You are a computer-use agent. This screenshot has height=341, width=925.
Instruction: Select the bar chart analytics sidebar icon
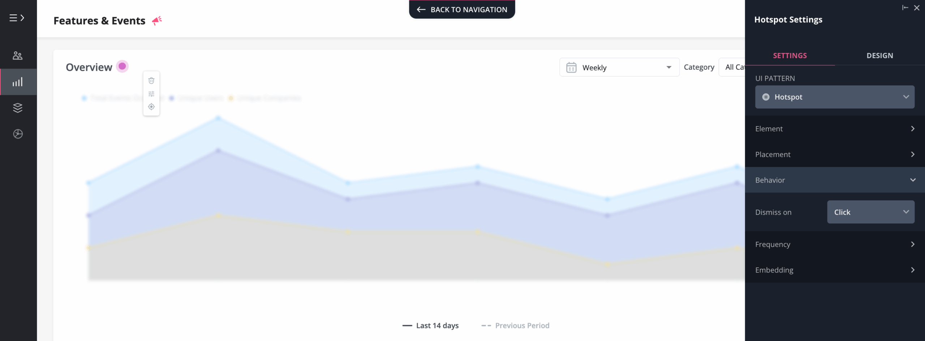coord(18,82)
